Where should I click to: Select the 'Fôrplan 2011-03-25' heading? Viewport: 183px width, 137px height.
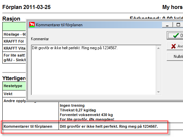coord(27,7)
